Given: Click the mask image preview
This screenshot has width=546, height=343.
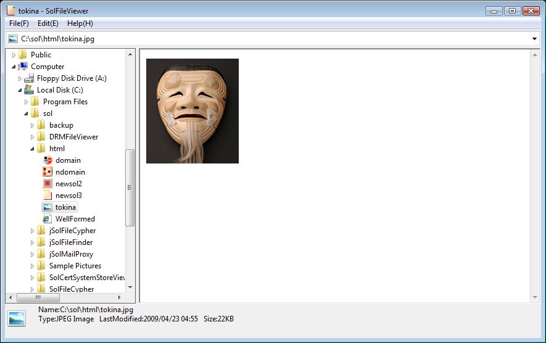Looking at the screenshot, I should (x=192, y=111).
